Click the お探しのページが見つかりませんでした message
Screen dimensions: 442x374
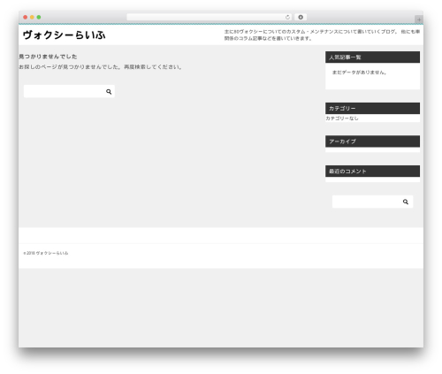point(101,67)
